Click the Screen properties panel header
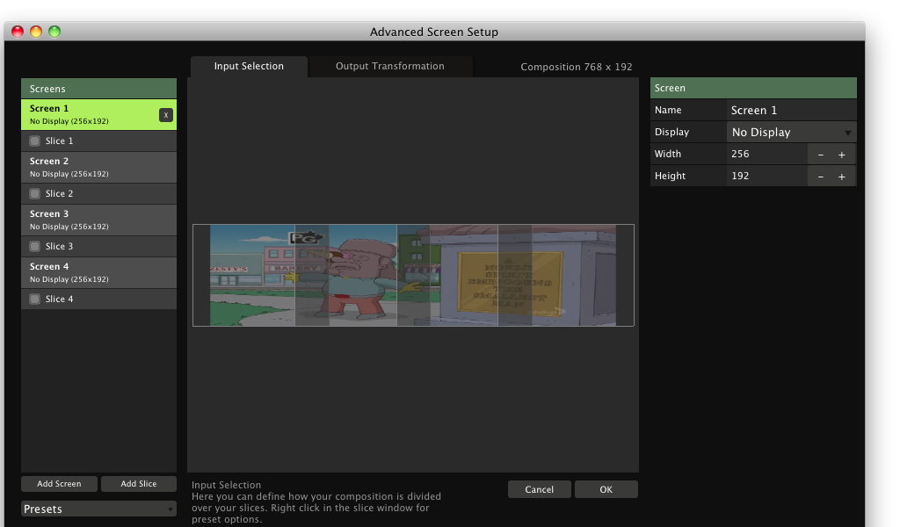The width and height of the screenshot is (900, 527). 753,88
